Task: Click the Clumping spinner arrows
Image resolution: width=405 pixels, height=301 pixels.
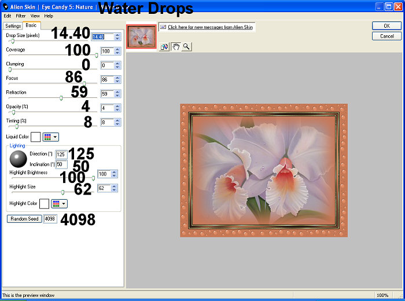Action: tap(117, 65)
